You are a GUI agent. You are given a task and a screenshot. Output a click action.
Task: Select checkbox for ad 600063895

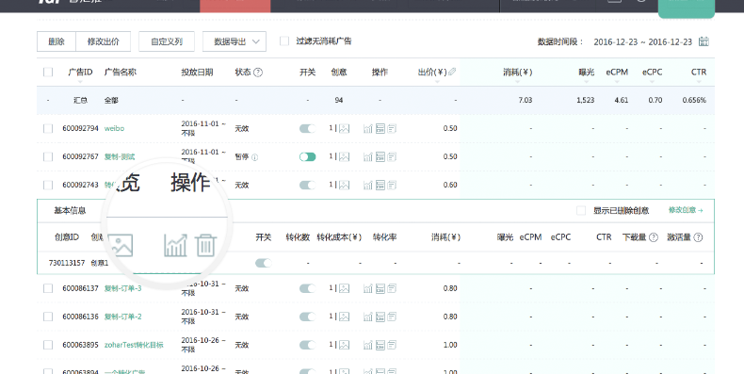48,345
